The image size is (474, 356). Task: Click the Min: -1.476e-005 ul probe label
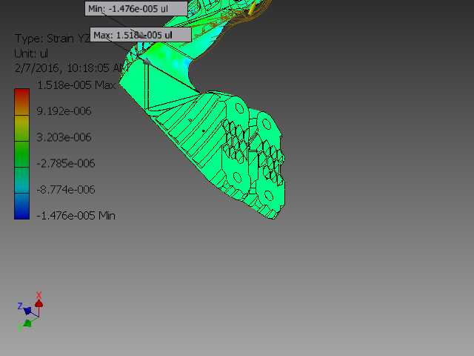[136, 8]
